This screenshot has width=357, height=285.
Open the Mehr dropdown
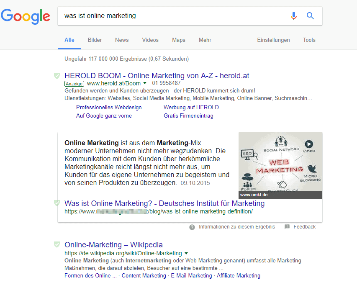pos(205,40)
